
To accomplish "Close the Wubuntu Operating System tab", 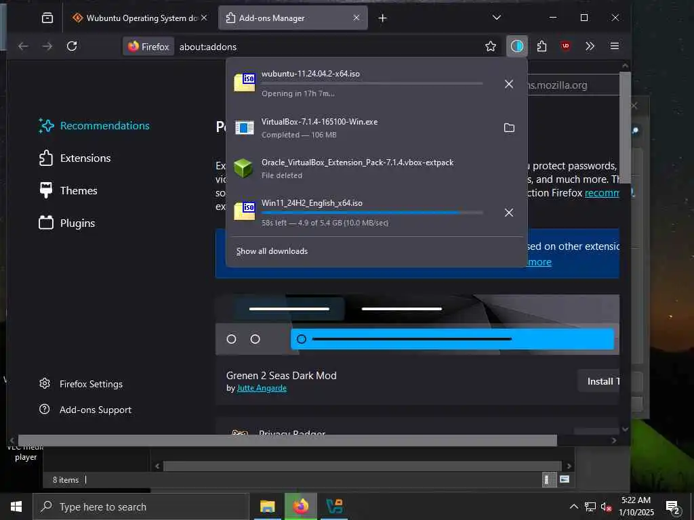I will (204, 18).
